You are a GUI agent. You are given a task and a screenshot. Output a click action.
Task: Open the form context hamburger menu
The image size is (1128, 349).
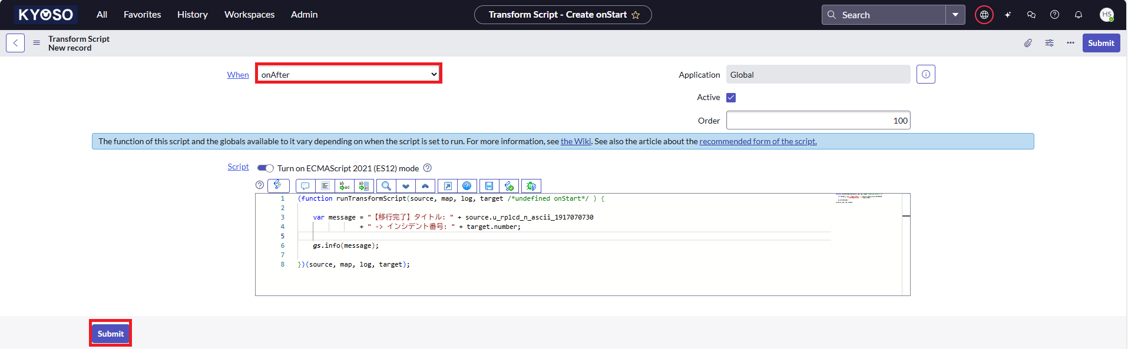[x=37, y=43]
